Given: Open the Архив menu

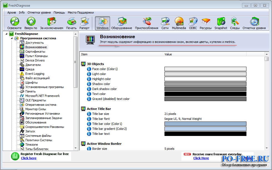Looking at the screenshot, I should coord(12,12).
